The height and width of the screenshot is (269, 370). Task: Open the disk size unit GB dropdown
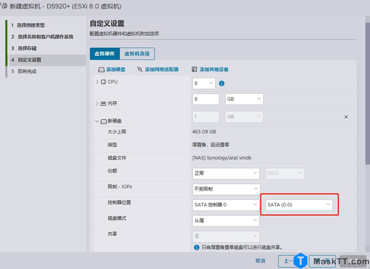244,117
